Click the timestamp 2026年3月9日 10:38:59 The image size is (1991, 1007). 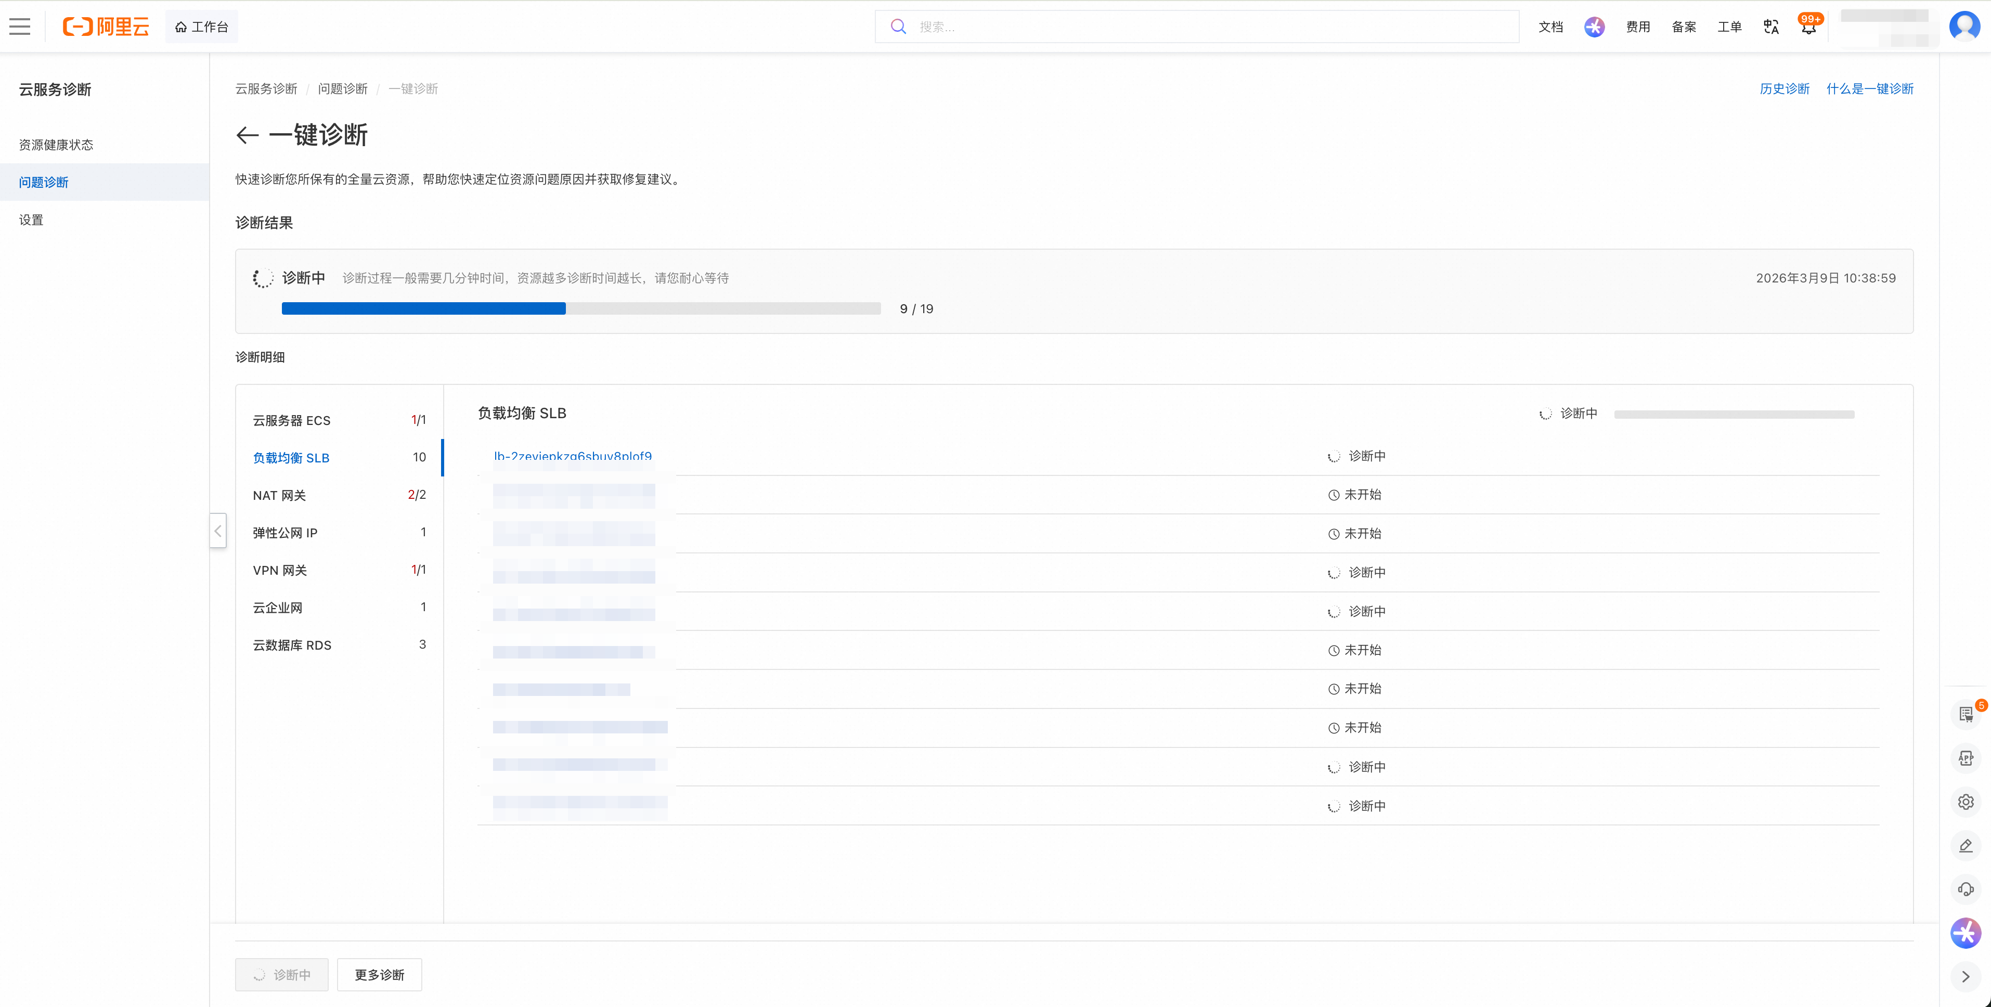[1826, 278]
